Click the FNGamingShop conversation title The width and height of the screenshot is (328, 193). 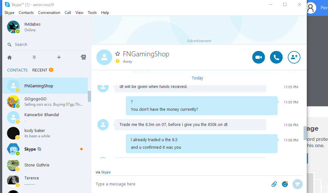[146, 54]
